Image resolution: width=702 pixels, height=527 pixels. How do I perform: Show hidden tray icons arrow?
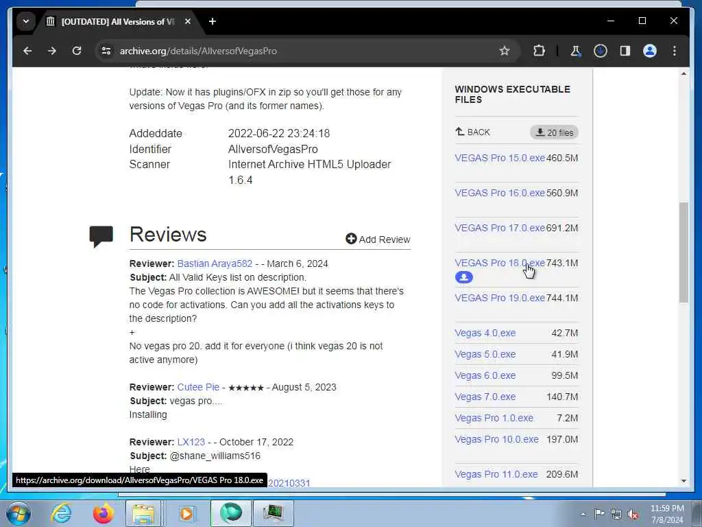[x=583, y=514]
